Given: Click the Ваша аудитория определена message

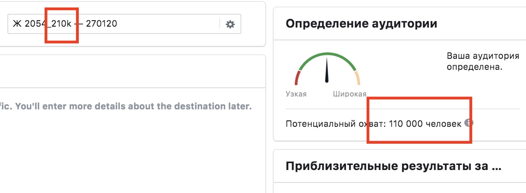Looking at the screenshot, I should [483, 61].
